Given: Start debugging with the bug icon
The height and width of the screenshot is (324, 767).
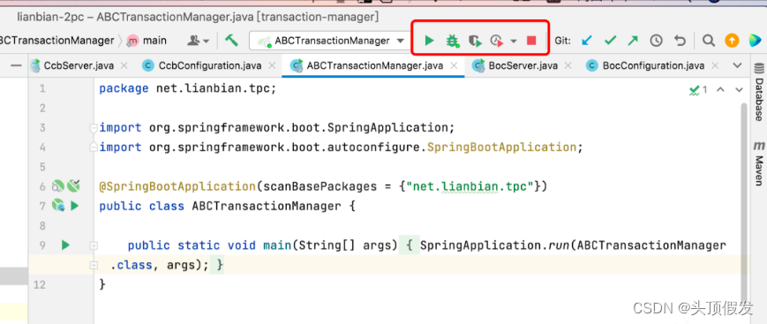Looking at the screenshot, I should [453, 41].
